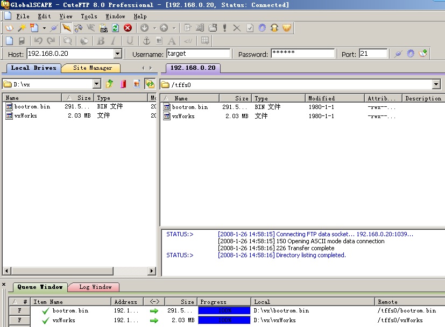Viewport: 445px width, 327px height.
Task: Click the Anchor icon in editor toolbar
Action: pos(146,41)
